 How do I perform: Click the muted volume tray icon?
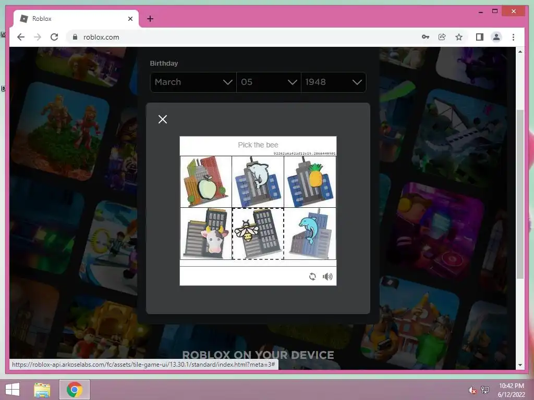point(472,390)
